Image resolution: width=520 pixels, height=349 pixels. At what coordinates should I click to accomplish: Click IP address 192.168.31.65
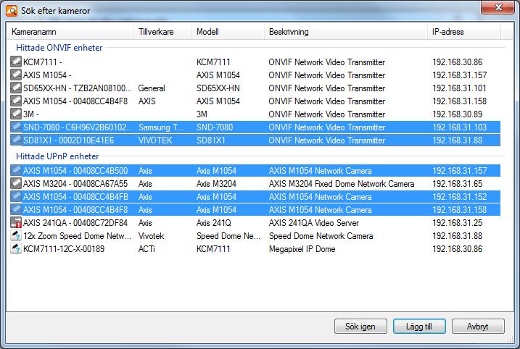(x=458, y=184)
